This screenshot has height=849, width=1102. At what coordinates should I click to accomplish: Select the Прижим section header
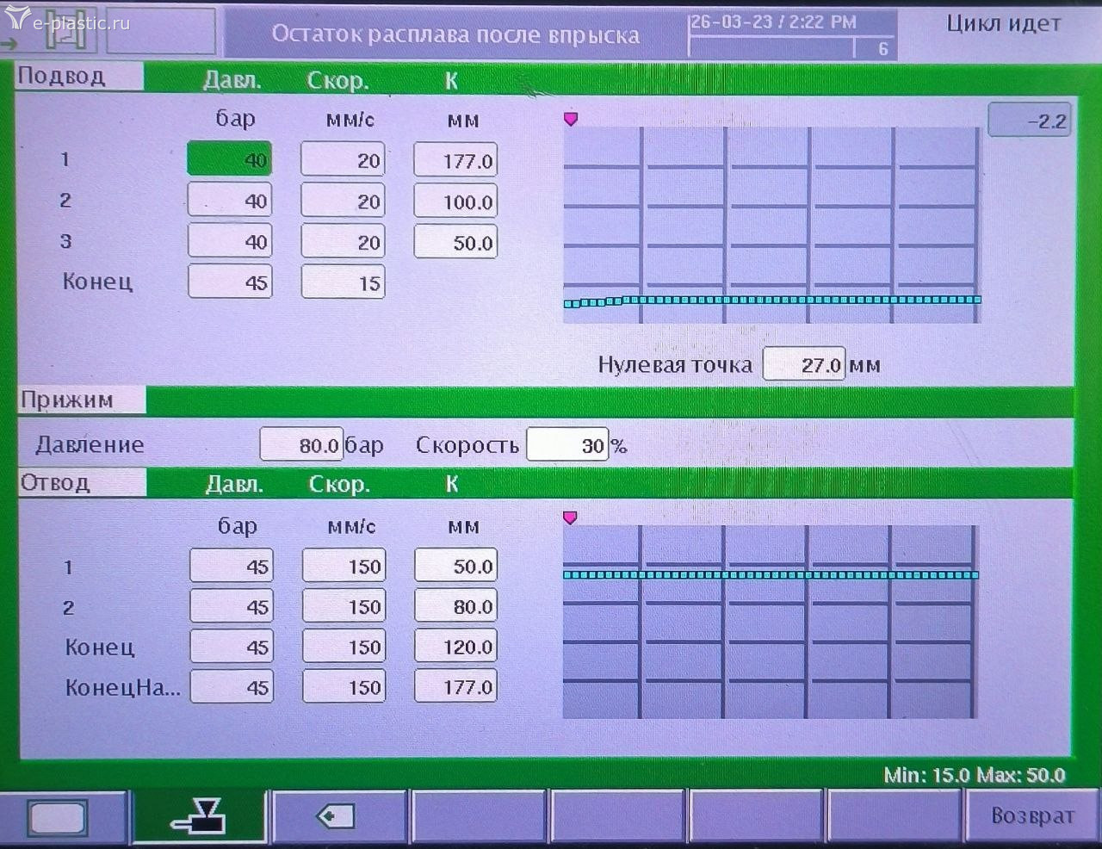82,400
